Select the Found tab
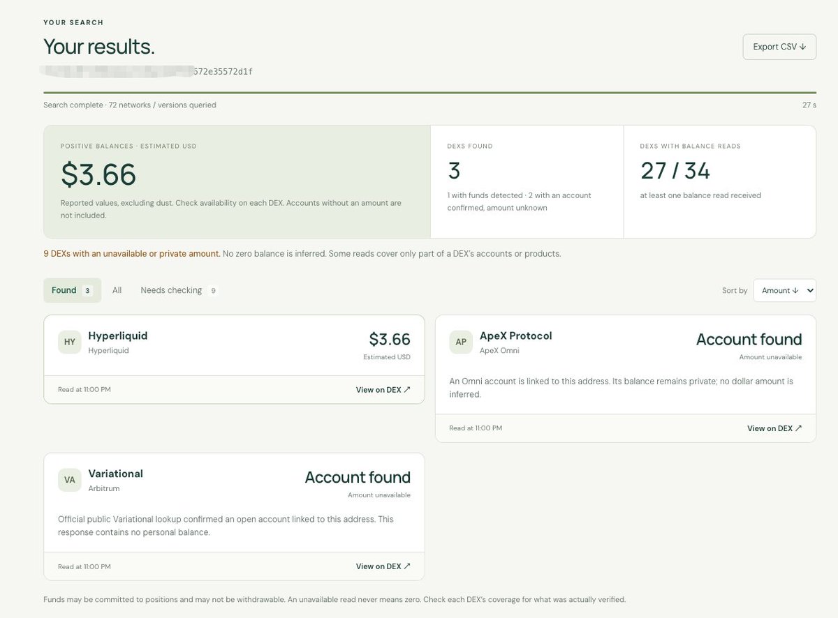The image size is (838, 618). 72,290
